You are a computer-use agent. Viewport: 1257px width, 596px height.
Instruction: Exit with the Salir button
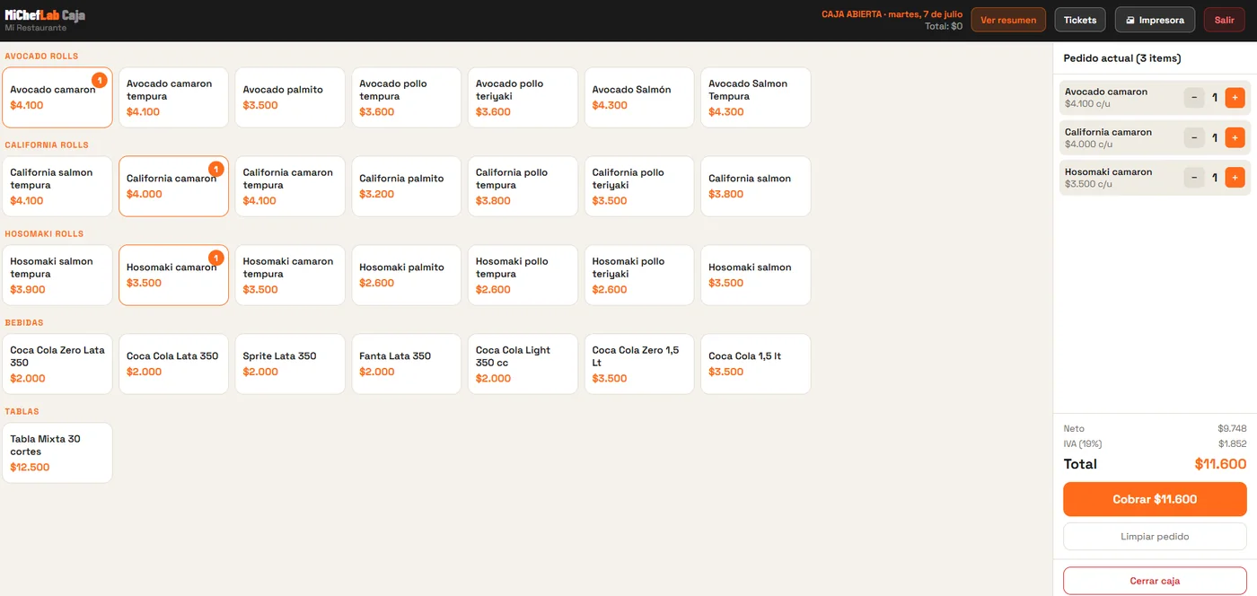pyautogui.click(x=1225, y=20)
